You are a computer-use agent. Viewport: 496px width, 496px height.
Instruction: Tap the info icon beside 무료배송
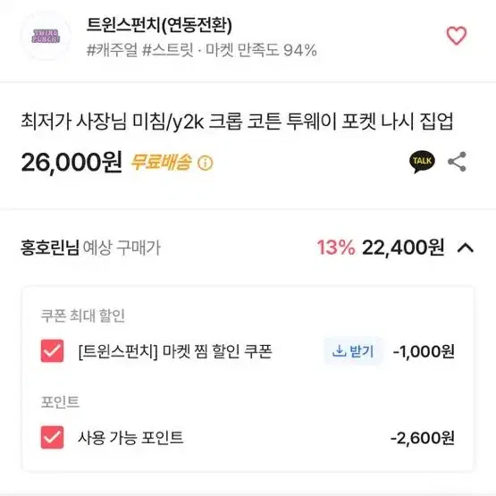tap(206, 163)
